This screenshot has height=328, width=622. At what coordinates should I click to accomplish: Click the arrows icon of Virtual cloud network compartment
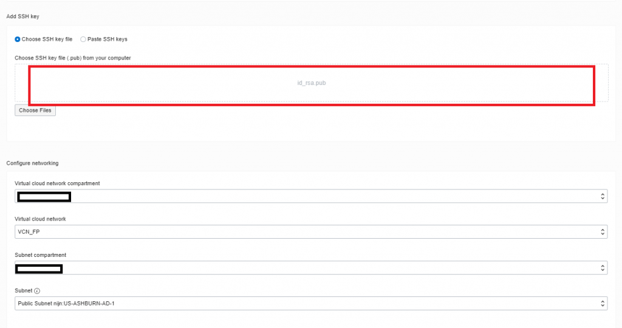pyautogui.click(x=602, y=196)
